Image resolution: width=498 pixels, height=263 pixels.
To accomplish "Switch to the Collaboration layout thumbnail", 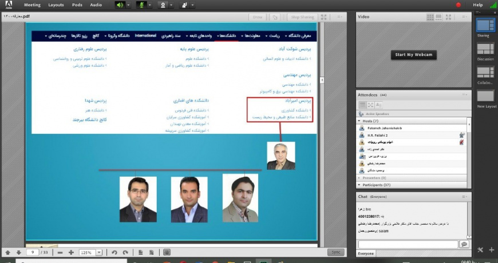I will [x=485, y=73].
